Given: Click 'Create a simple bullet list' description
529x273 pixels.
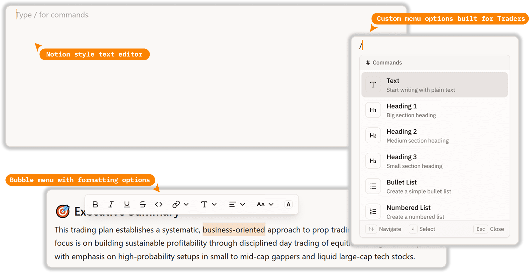Looking at the screenshot, I should (418, 191).
